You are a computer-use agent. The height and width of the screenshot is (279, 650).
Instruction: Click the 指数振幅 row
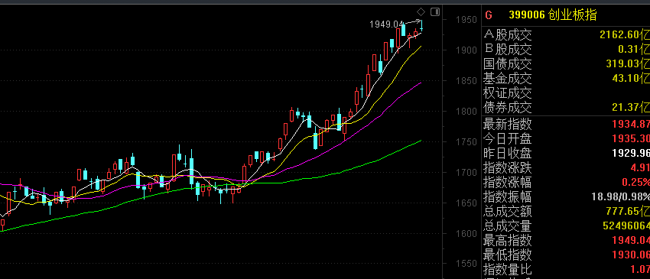[x=566, y=196]
